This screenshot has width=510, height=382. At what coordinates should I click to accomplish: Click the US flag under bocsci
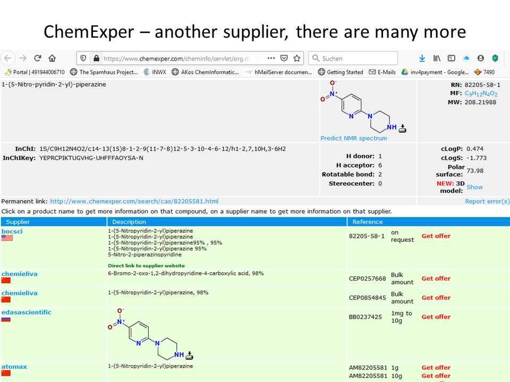coord(7,238)
